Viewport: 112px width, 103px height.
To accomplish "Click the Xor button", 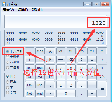I will [40, 76].
